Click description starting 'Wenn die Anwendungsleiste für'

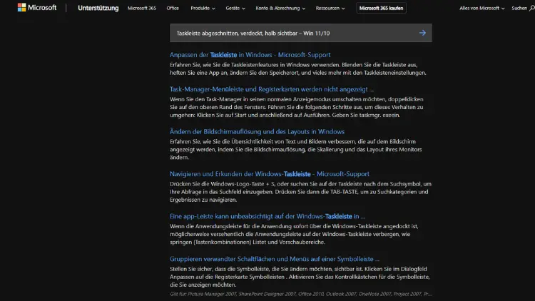pyautogui.click(x=294, y=234)
